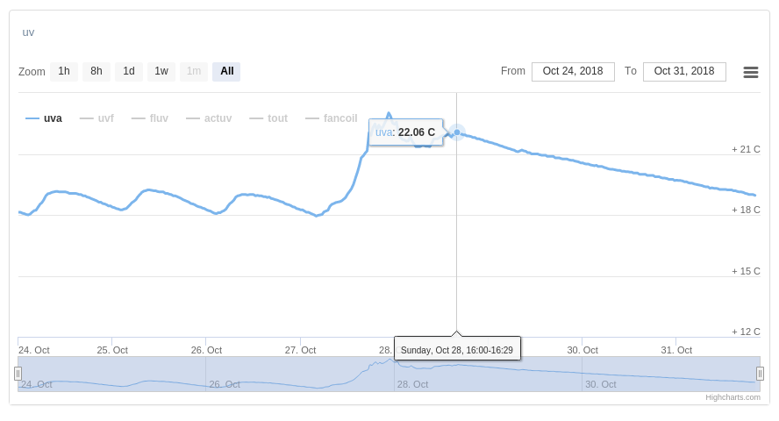Screen dimensions: 779x421
Task: Click the To date input field
Action: pyautogui.click(x=684, y=71)
